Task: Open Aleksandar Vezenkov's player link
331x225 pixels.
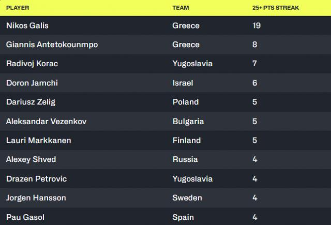Action: coord(46,122)
